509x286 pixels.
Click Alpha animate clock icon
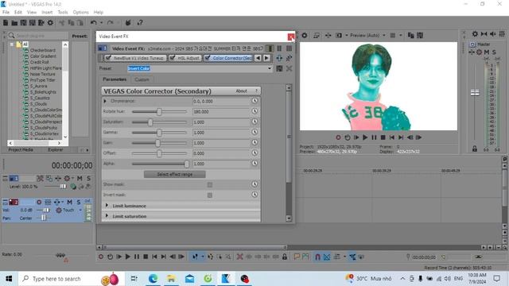(x=254, y=163)
